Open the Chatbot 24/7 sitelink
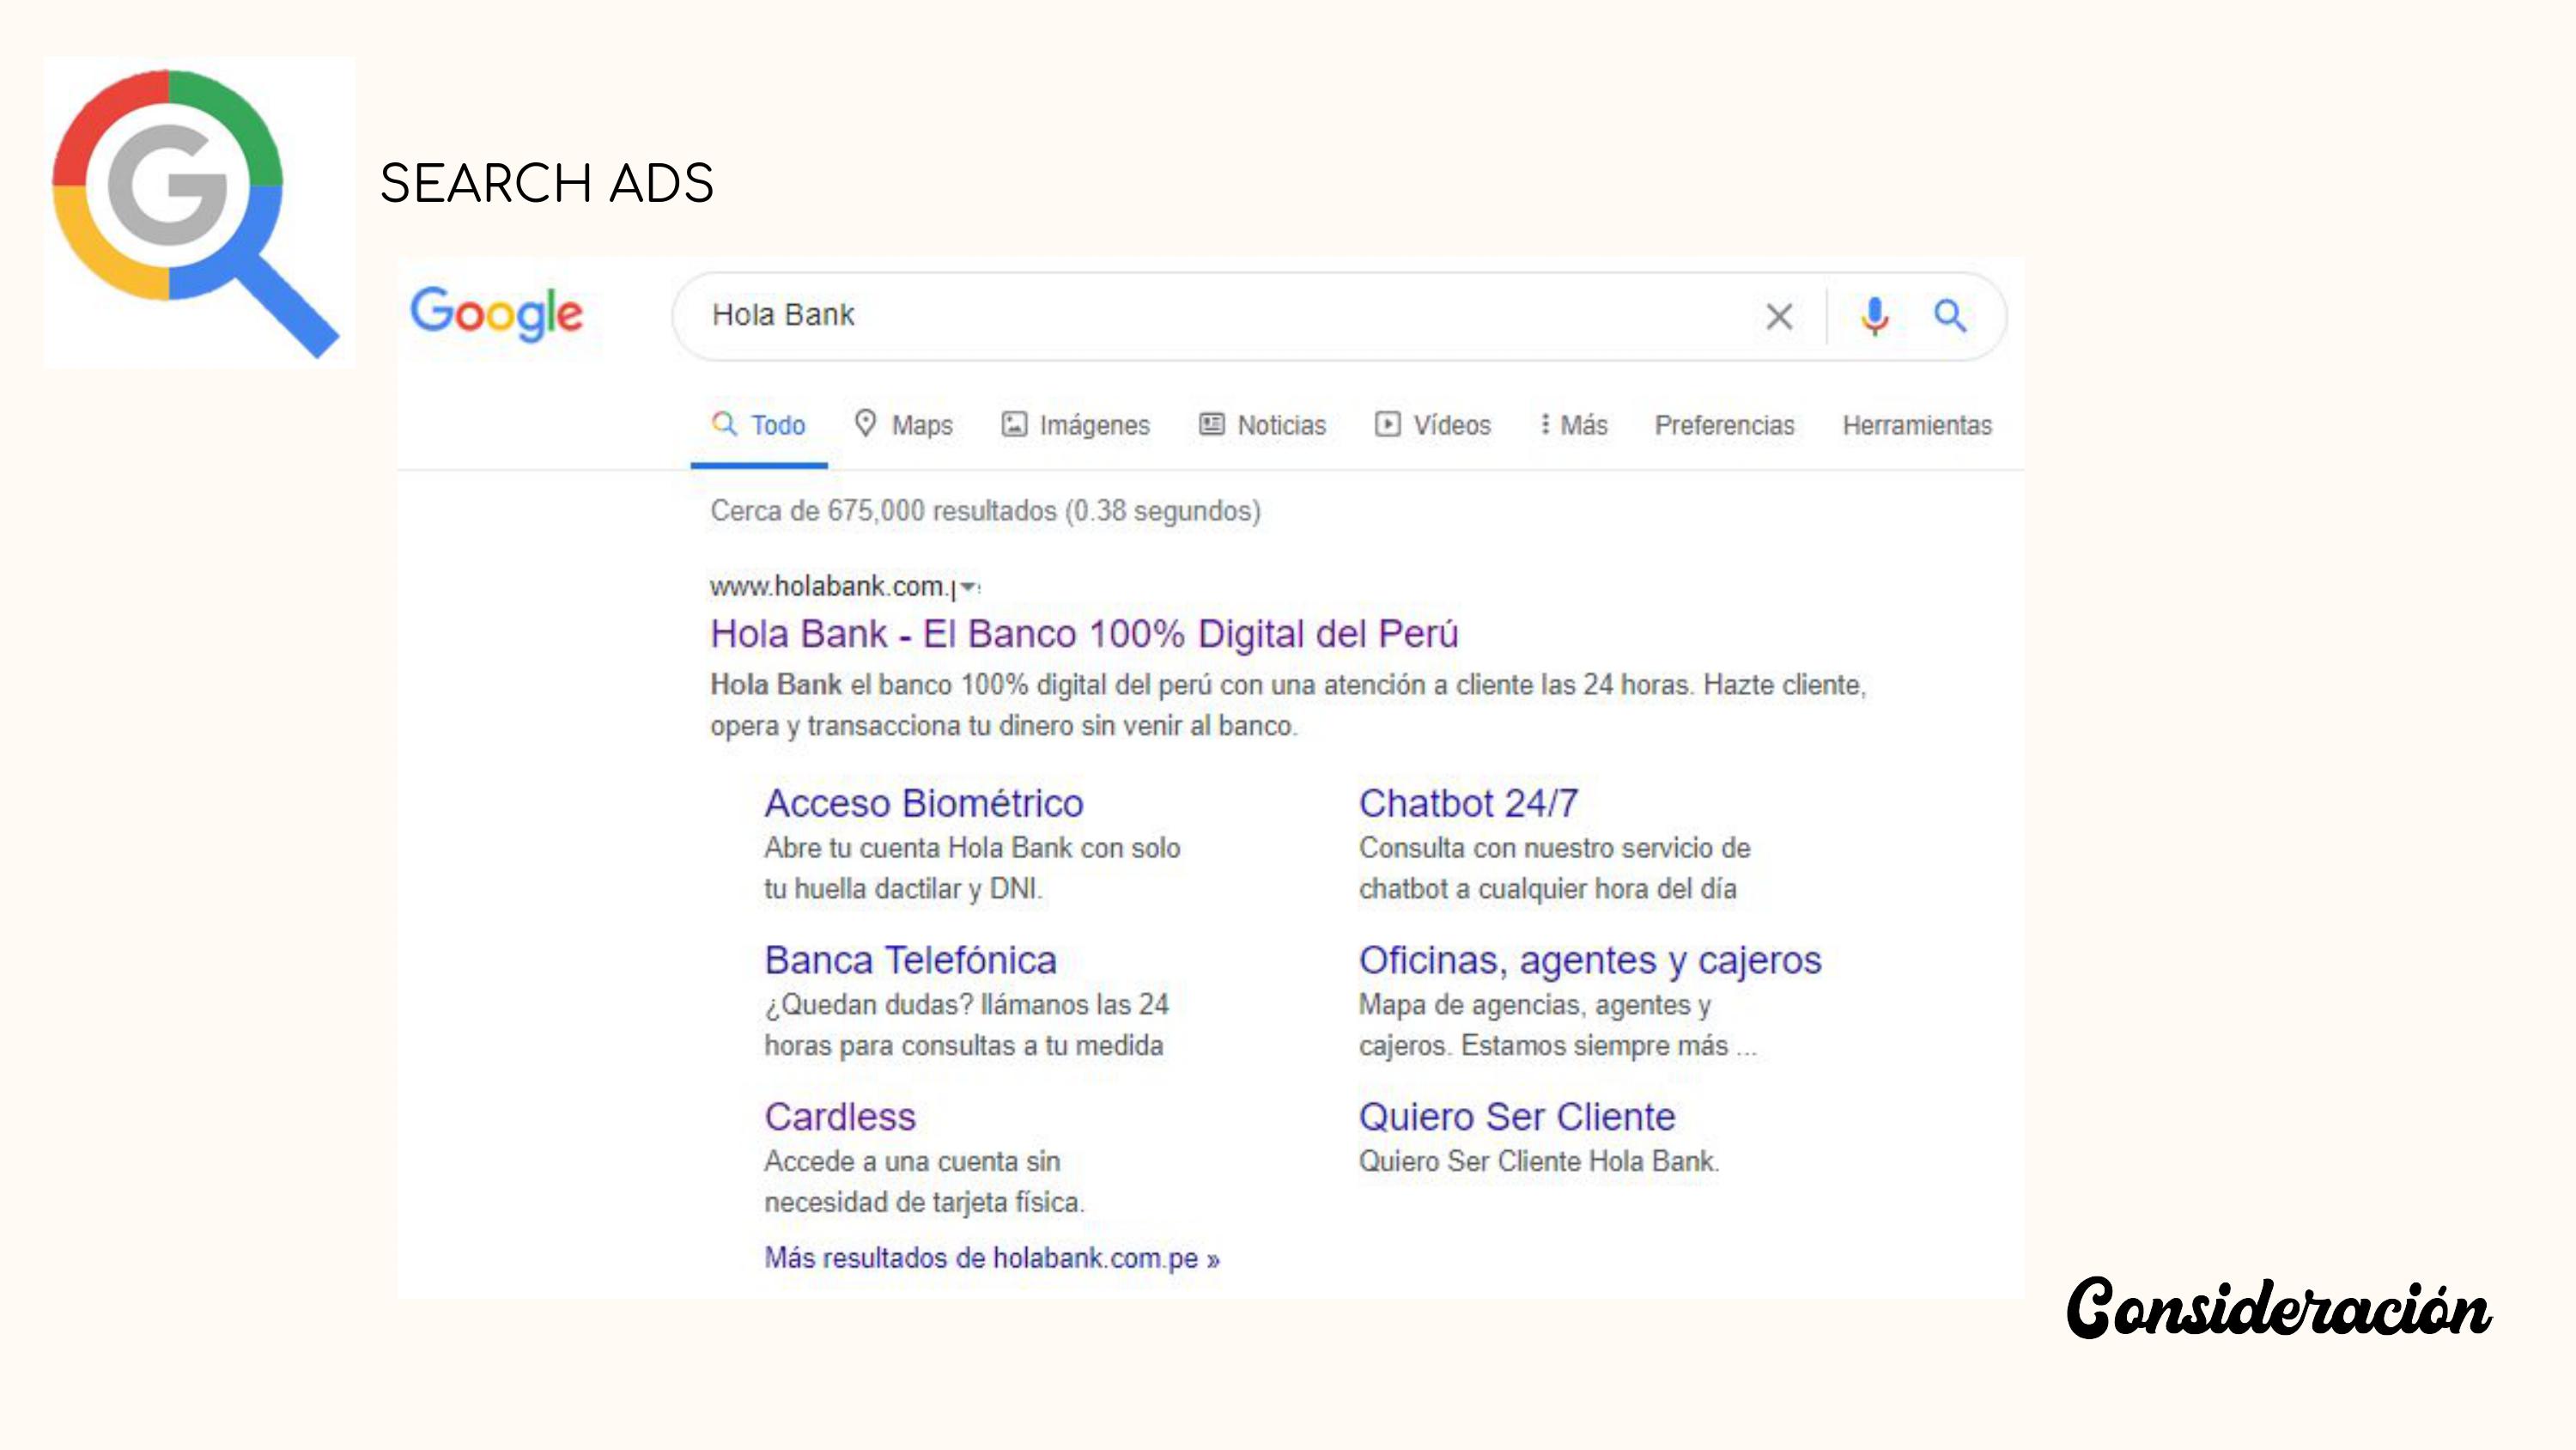 tap(1468, 803)
